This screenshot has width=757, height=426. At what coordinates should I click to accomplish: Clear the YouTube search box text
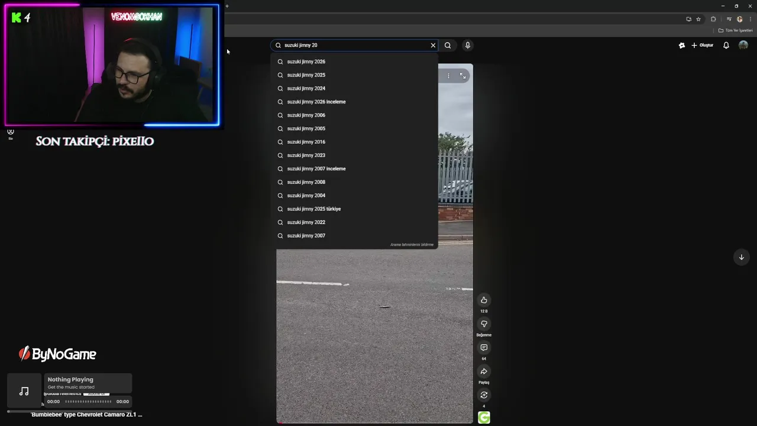pyautogui.click(x=433, y=45)
